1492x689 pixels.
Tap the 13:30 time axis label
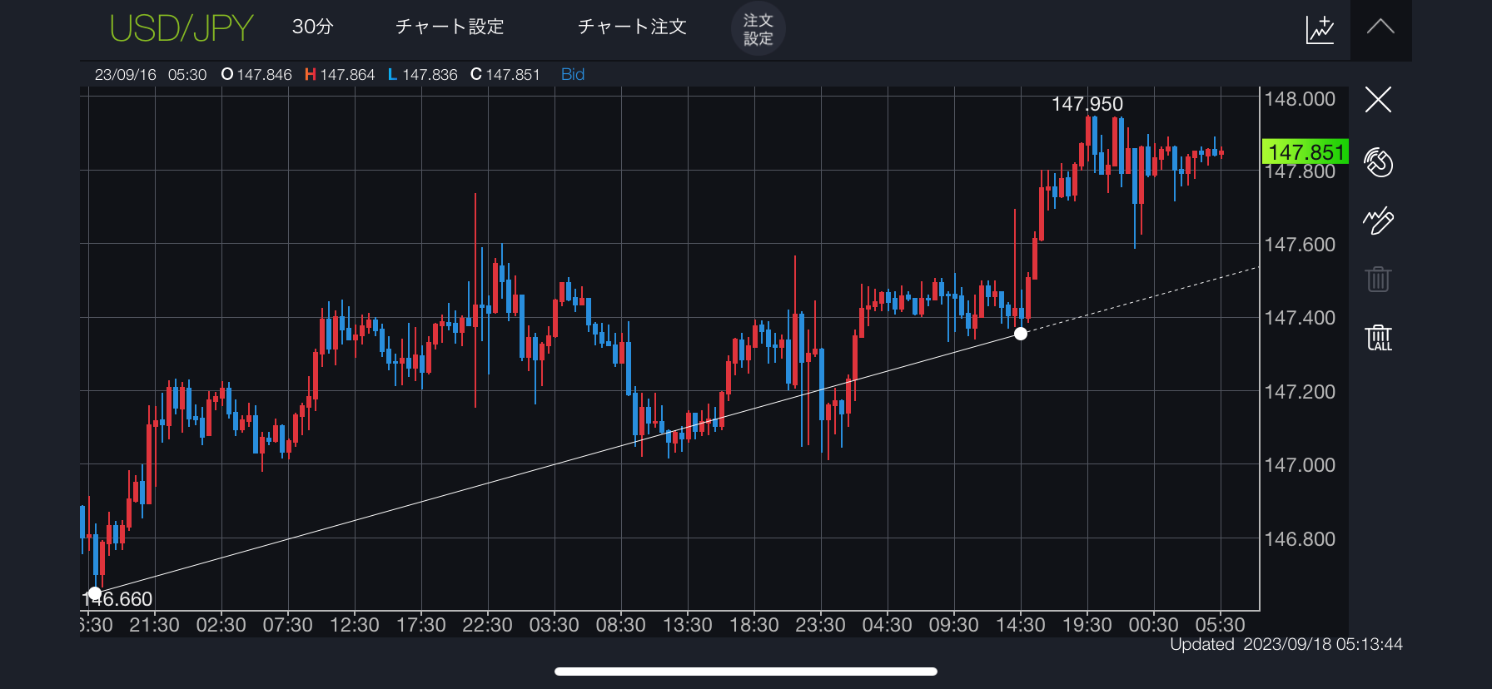(x=687, y=625)
